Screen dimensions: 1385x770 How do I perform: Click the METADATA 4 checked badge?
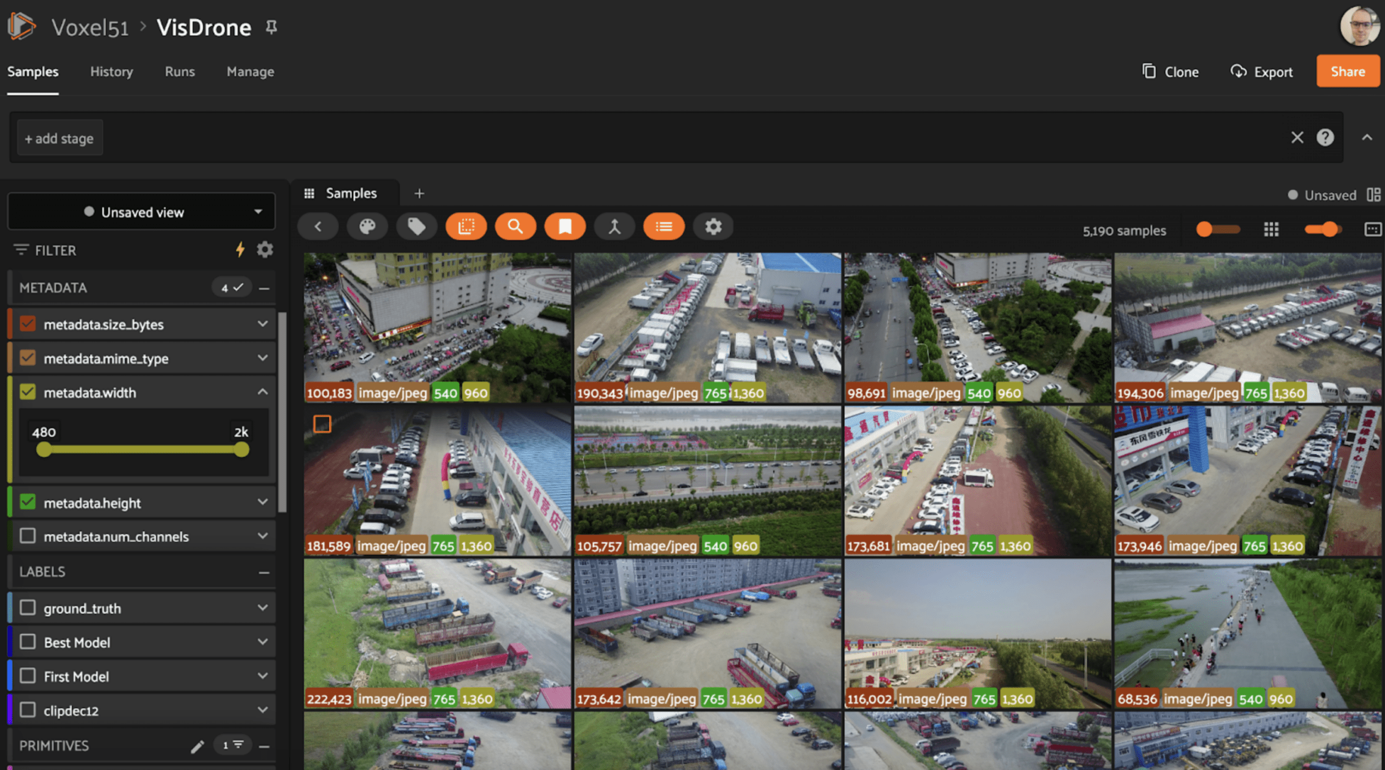tap(232, 288)
